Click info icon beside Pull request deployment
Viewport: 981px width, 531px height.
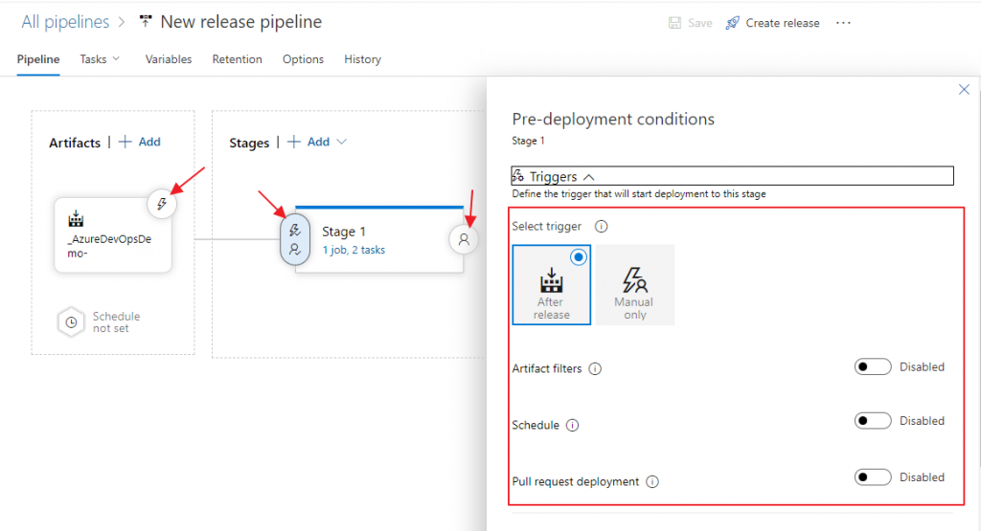[652, 482]
